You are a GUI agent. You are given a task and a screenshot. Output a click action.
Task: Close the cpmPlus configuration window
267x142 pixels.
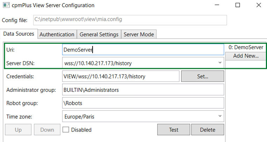(x=259, y=5)
